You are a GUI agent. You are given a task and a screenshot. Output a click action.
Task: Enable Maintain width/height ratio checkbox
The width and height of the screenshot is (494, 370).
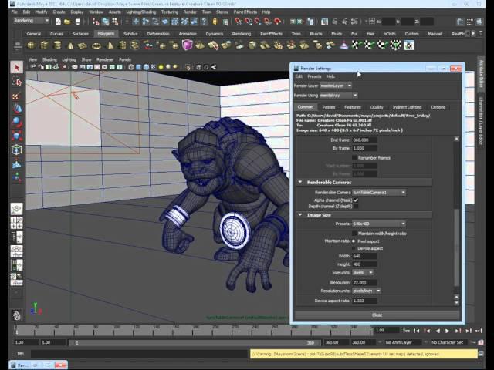pyautogui.click(x=354, y=233)
